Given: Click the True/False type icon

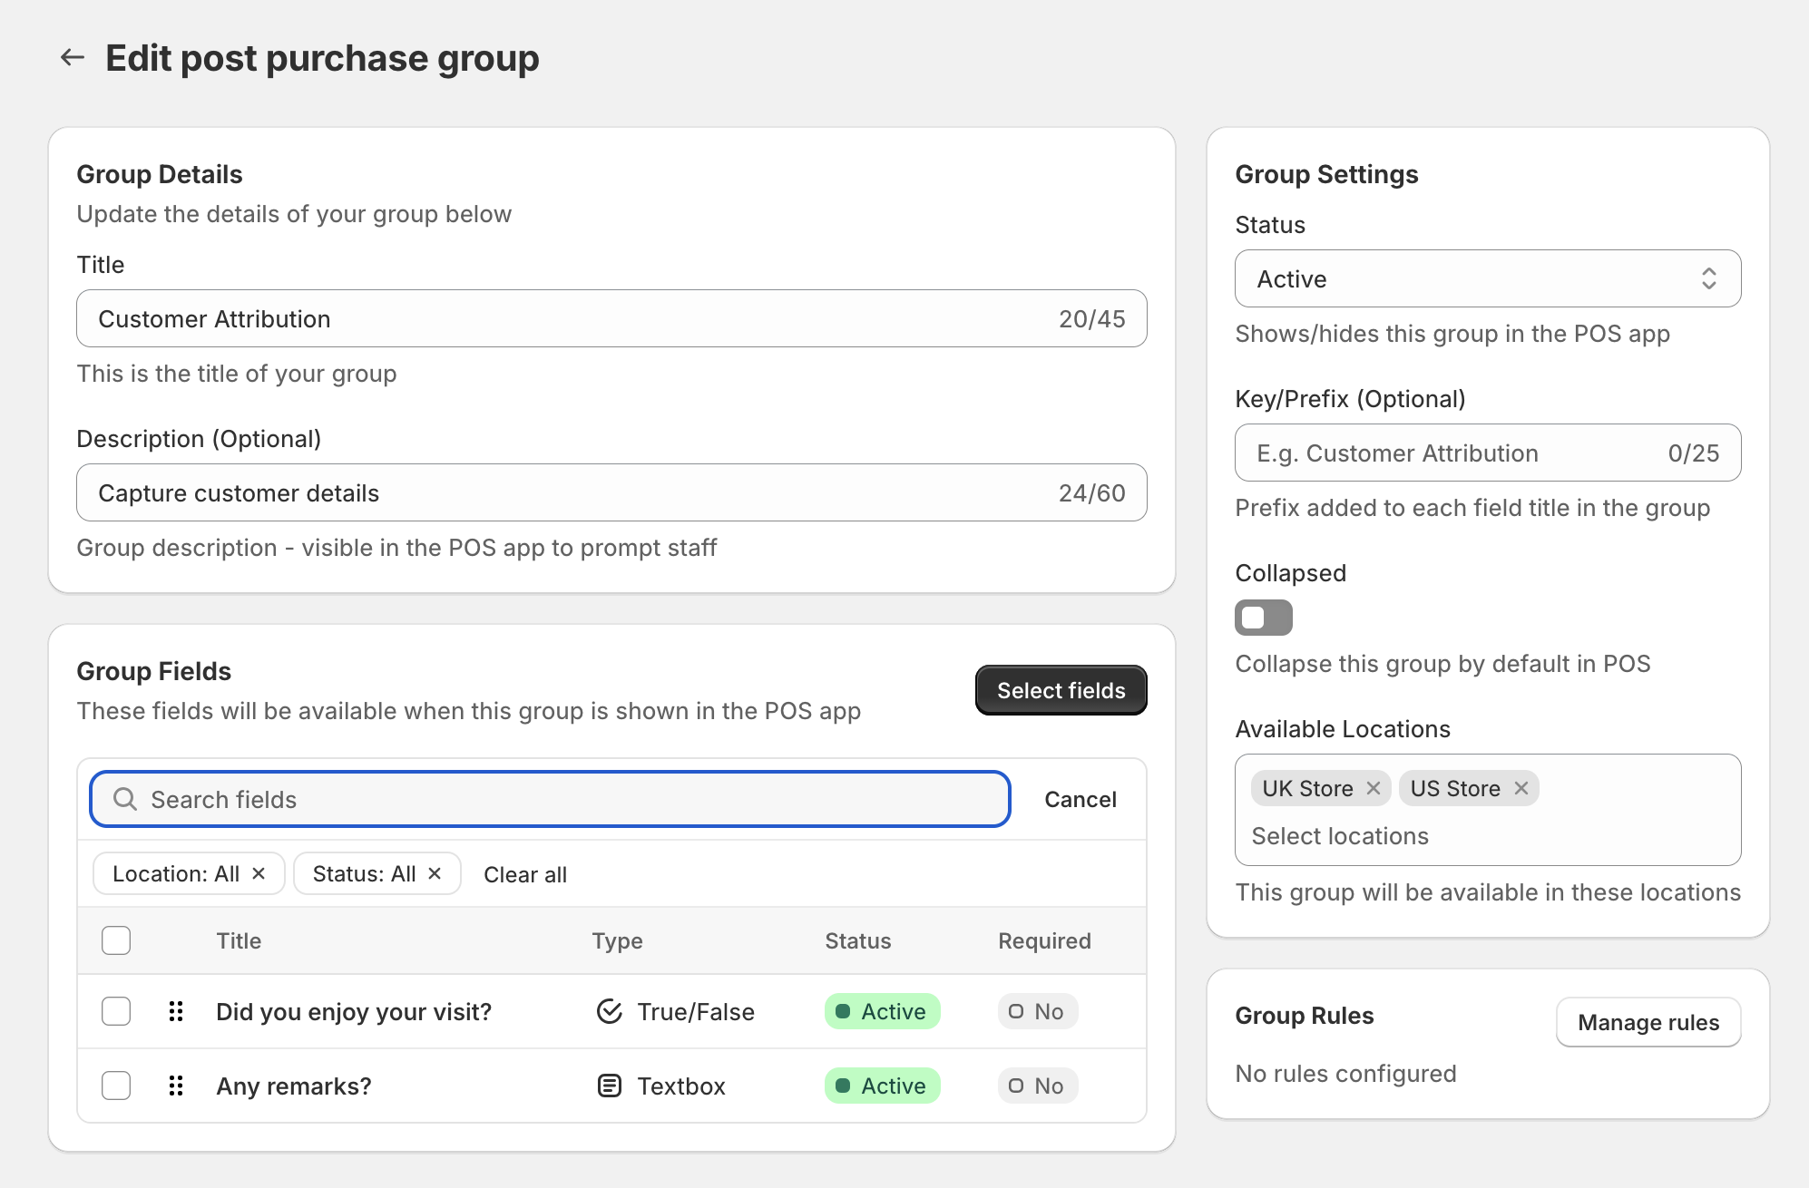Looking at the screenshot, I should 610,1011.
